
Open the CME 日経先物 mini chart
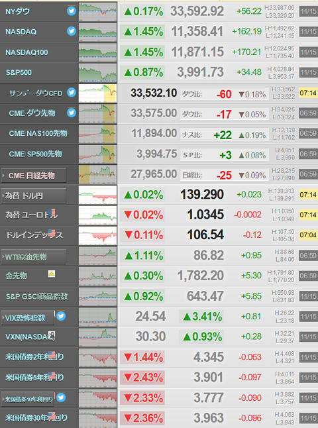(98, 174)
